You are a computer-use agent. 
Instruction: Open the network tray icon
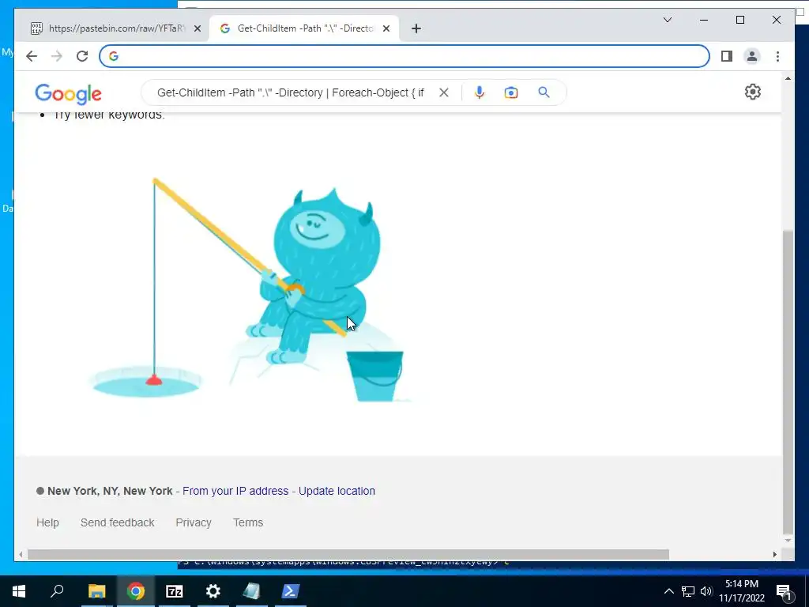pyautogui.click(x=688, y=591)
